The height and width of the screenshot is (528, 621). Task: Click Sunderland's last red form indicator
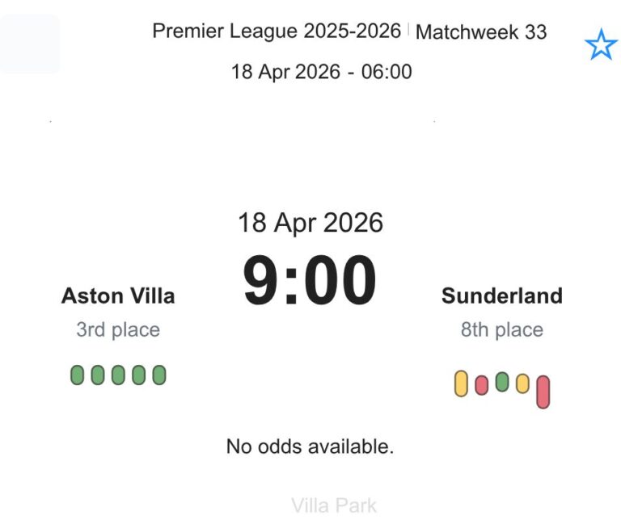[543, 392]
